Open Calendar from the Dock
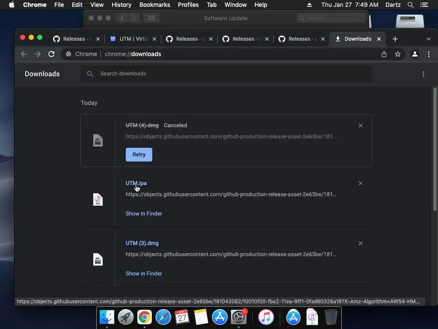Viewport: 438px width, 329px height. click(x=182, y=317)
